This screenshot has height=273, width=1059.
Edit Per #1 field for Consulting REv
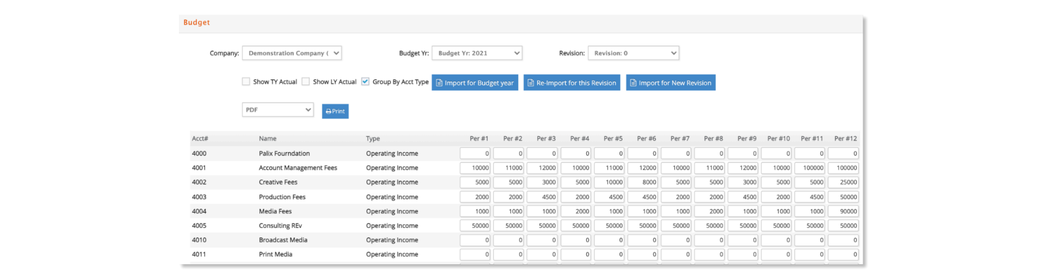tap(475, 226)
